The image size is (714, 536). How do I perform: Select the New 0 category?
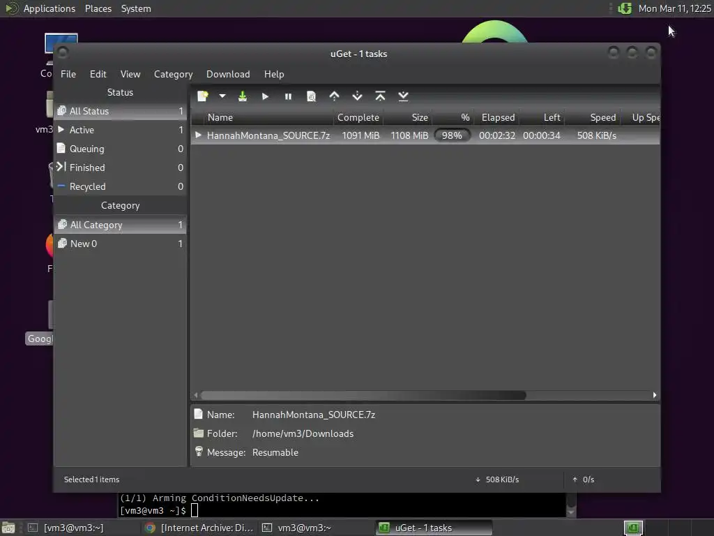120,244
